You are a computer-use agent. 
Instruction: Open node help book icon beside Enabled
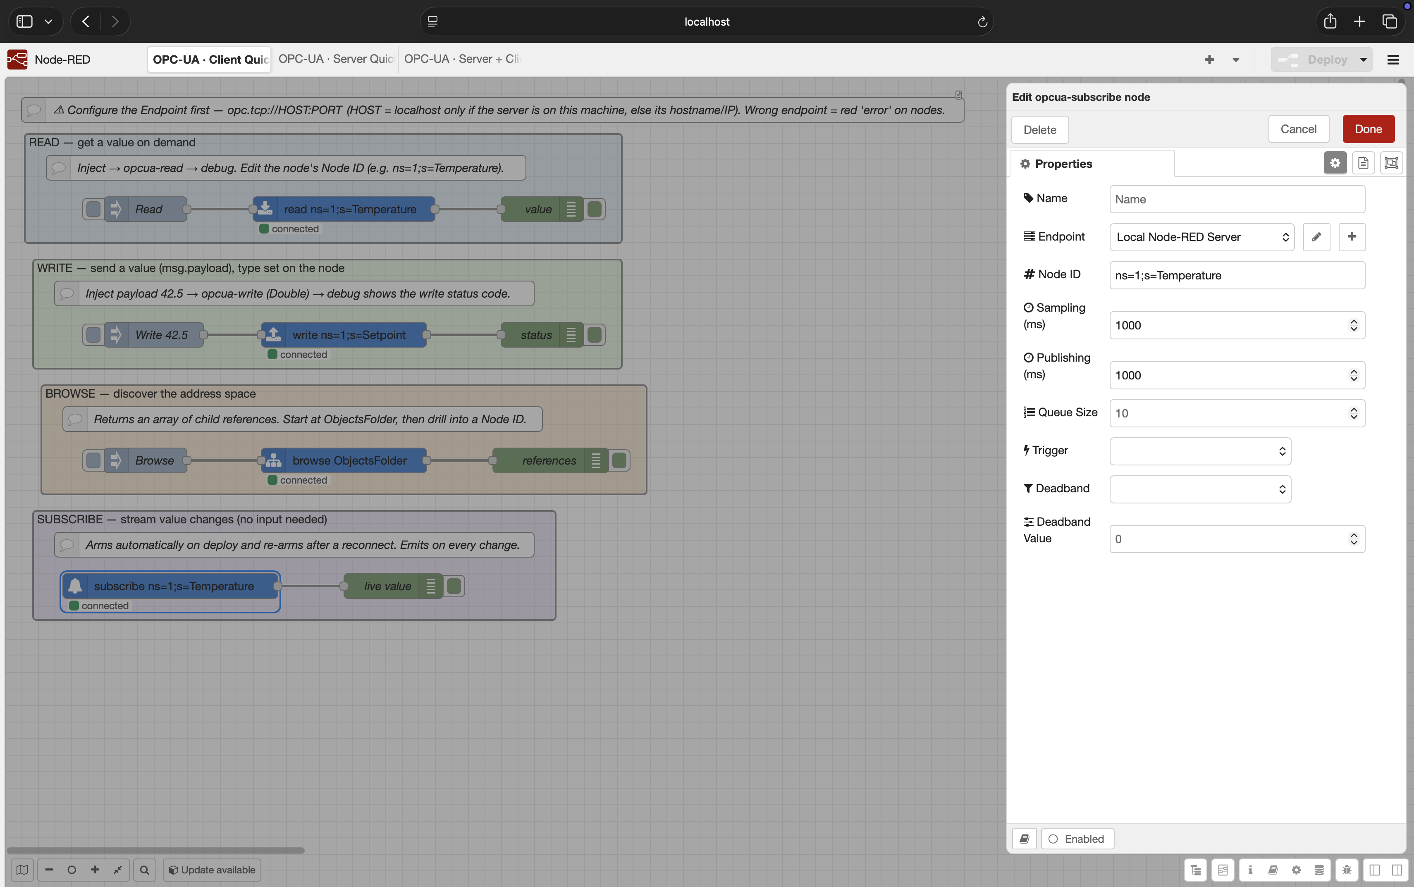1025,839
